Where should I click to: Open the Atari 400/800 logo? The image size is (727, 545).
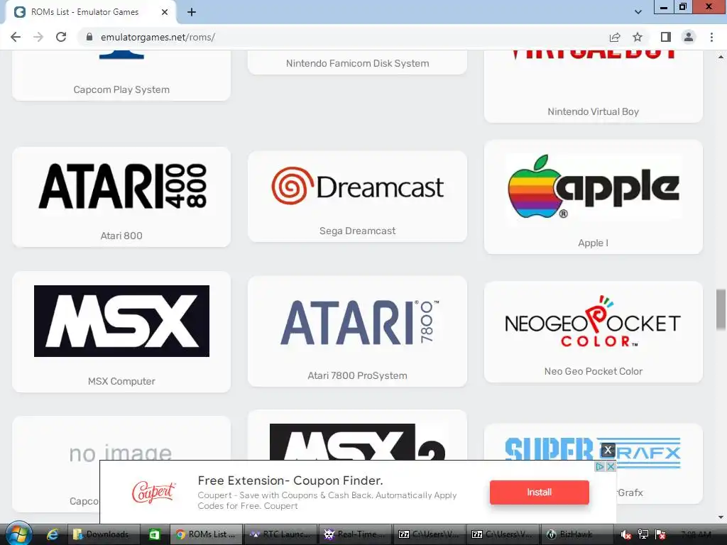[122, 186]
